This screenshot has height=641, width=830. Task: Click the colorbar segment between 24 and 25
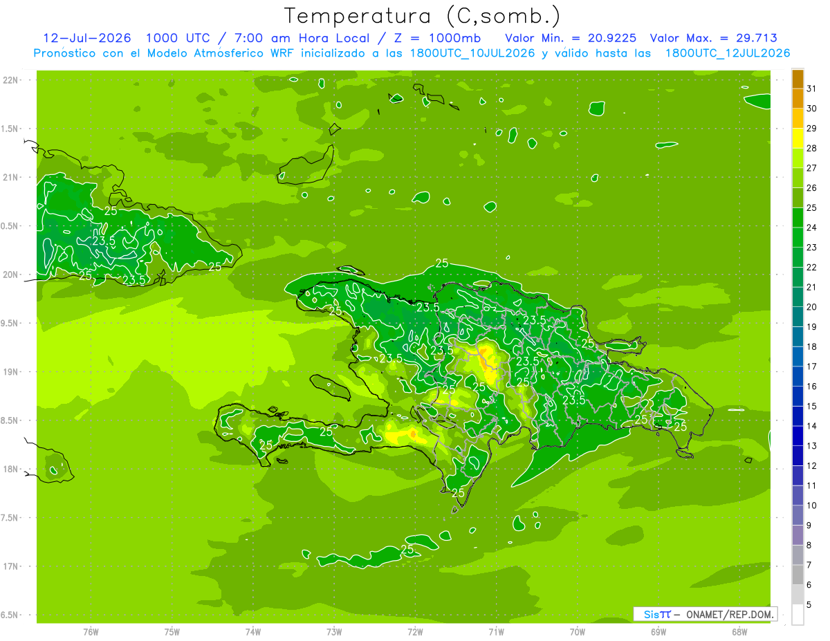pyautogui.click(x=797, y=218)
